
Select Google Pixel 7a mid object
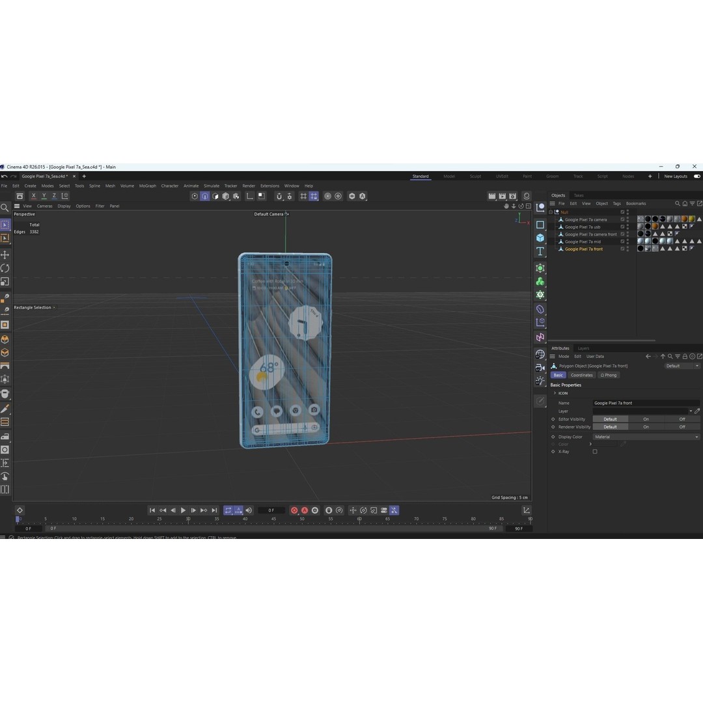pyautogui.click(x=583, y=241)
